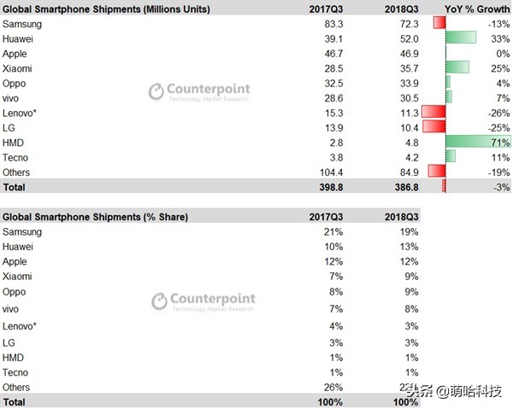Viewport: 513px width, 409px height.
Task: Click the green Huawei 33% growth bar
Action: (461, 38)
